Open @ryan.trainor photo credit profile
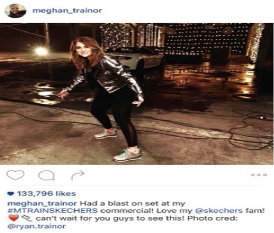274x233 pixels. click(x=37, y=226)
